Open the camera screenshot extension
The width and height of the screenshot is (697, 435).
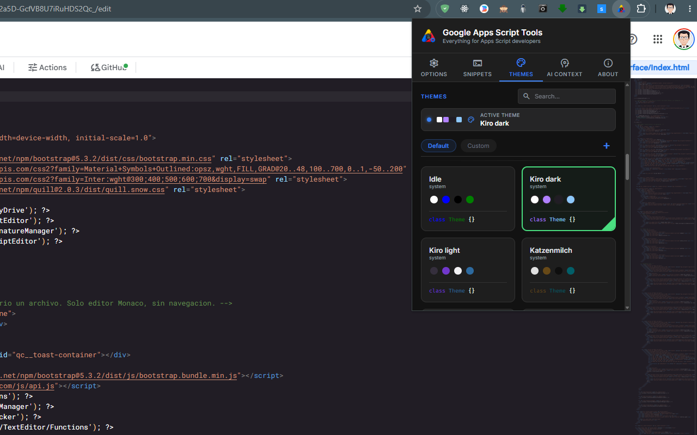(543, 9)
